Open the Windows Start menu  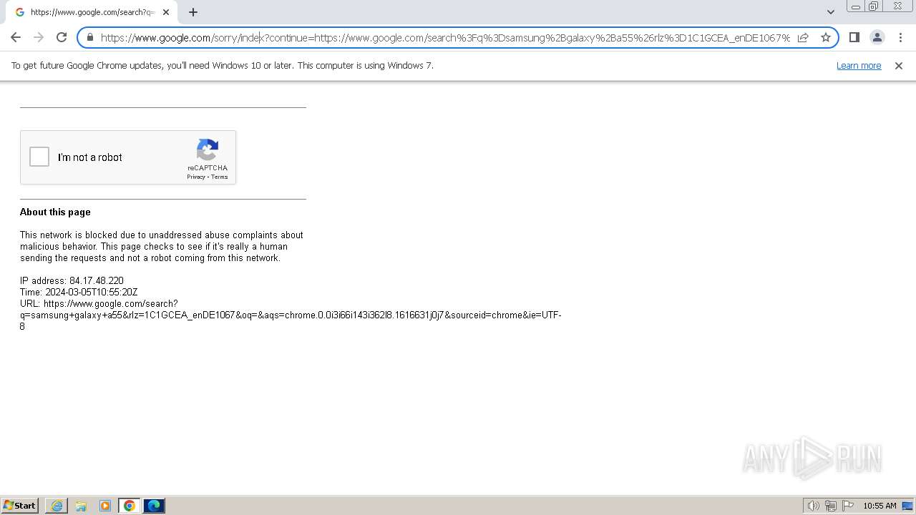point(19,506)
